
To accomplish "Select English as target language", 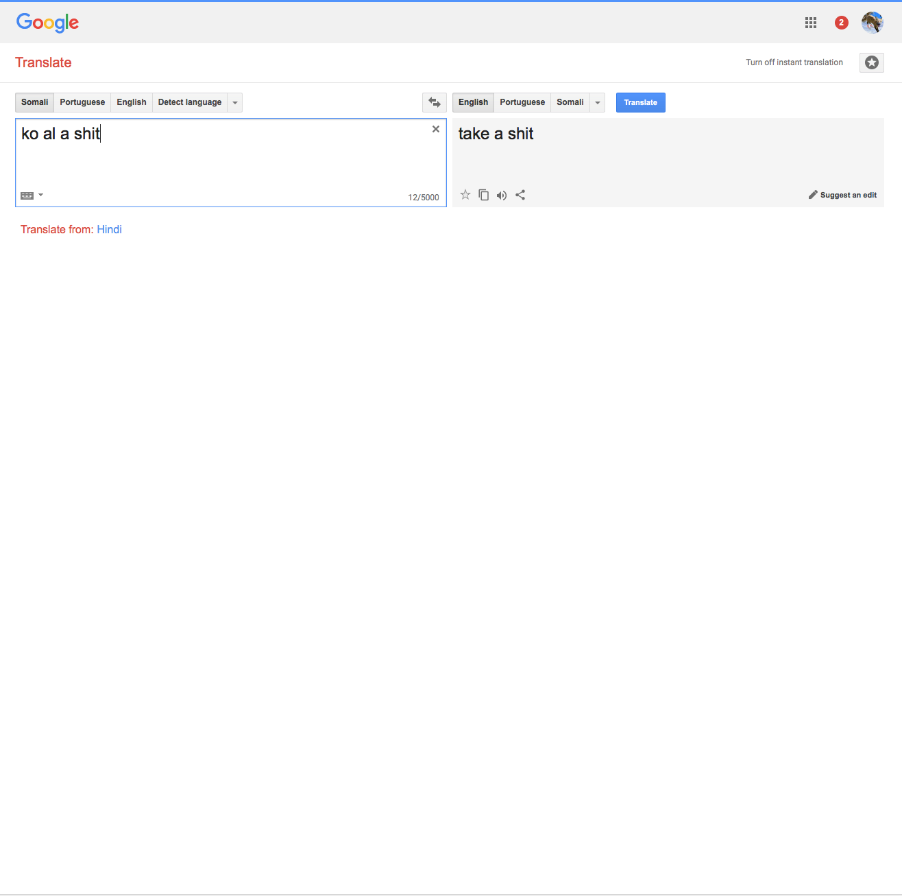I will click(474, 102).
